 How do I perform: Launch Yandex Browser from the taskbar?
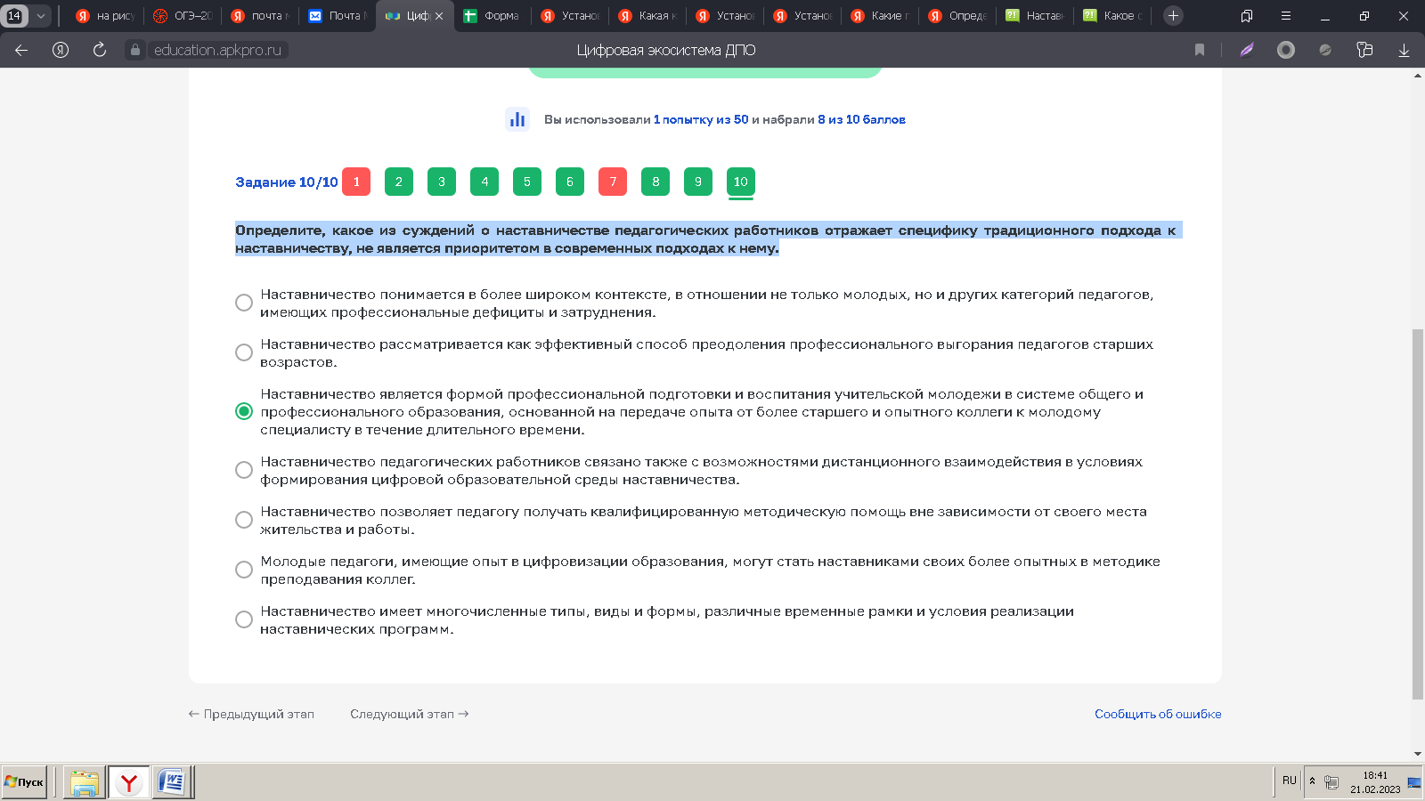coord(129,782)
